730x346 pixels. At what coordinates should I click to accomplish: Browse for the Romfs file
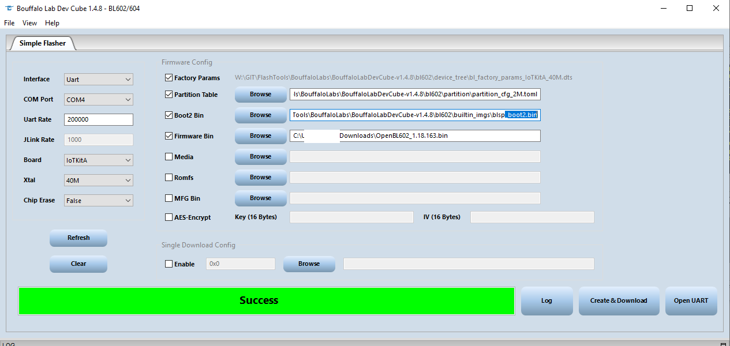pos(260,178)
